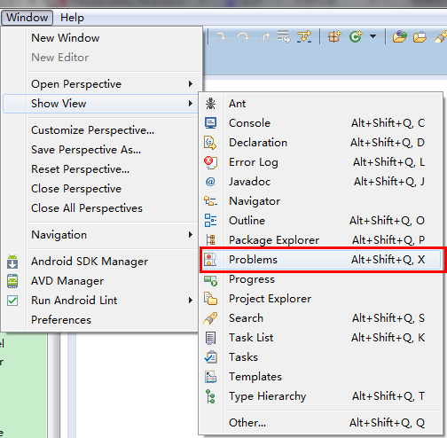Click the Error Log icon
Screen dimensions: 447x438
pos(210,162)
